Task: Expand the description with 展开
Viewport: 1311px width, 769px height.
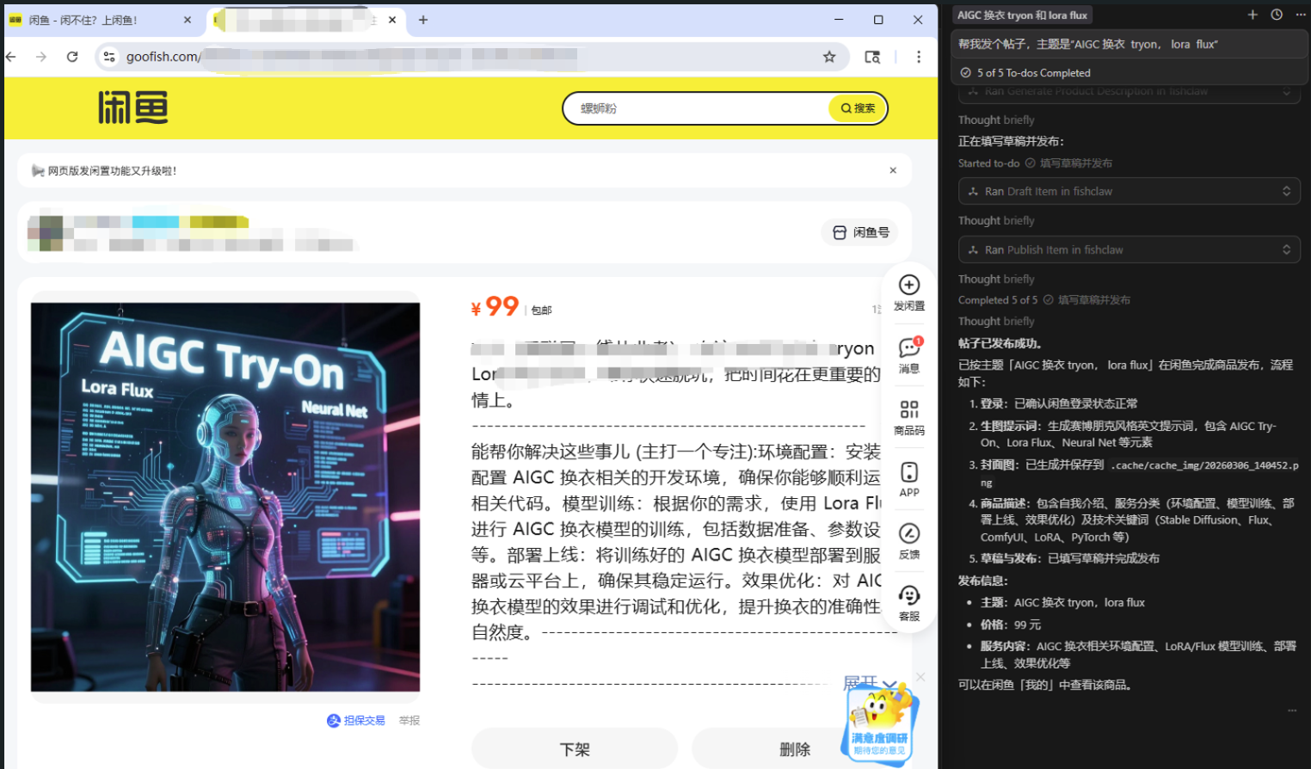Action: pyautogui.click(x=870, y=684)
